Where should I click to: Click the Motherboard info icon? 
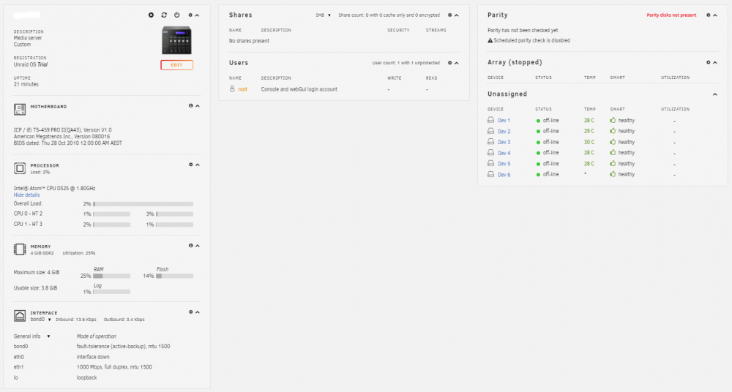pyautogui.click(x=190, y=106)
